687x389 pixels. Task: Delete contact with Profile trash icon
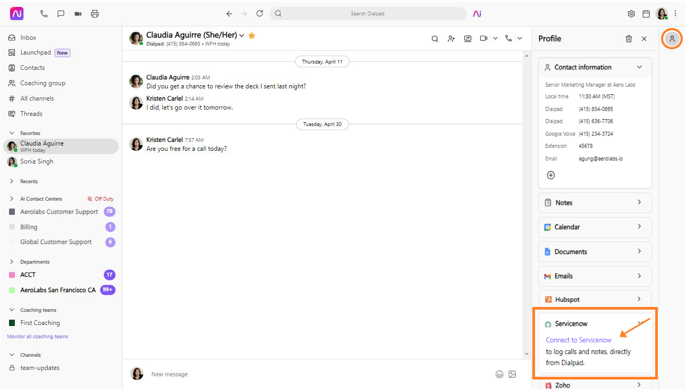point(629,39)
